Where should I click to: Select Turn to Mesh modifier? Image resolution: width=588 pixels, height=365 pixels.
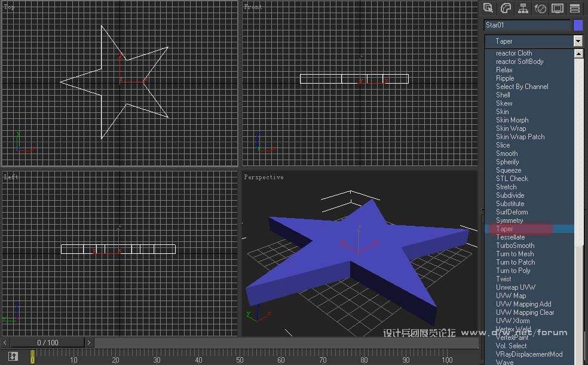click(515, 254)
